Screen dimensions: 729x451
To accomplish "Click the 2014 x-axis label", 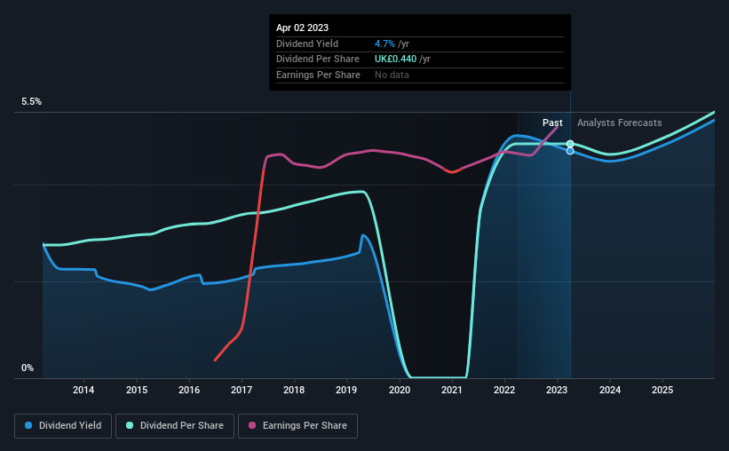I will coord(83,390).
